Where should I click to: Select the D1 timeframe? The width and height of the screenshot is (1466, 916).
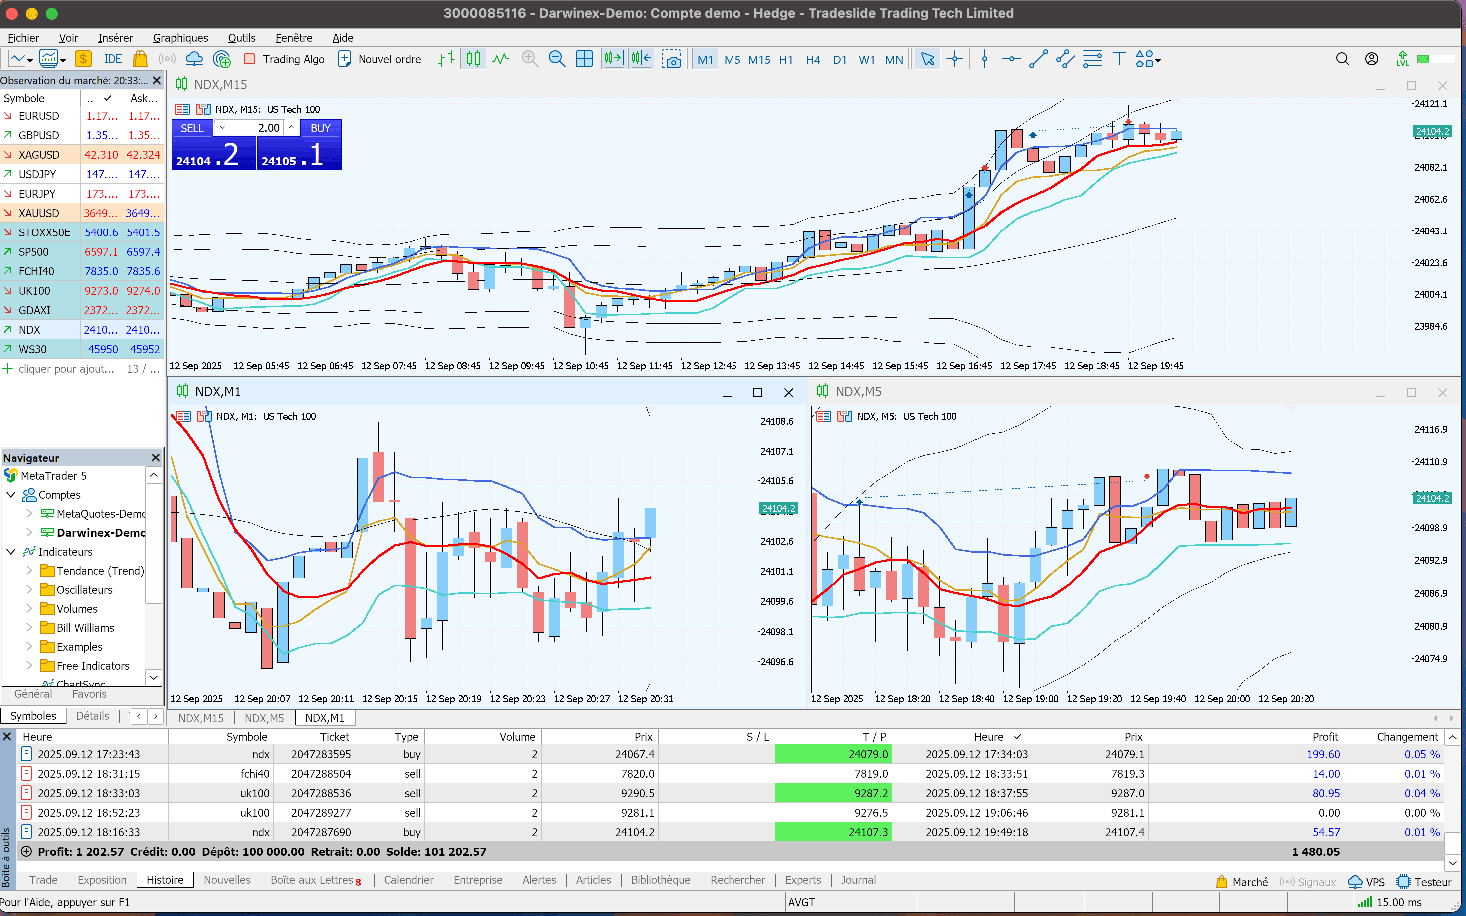point(840,60)
